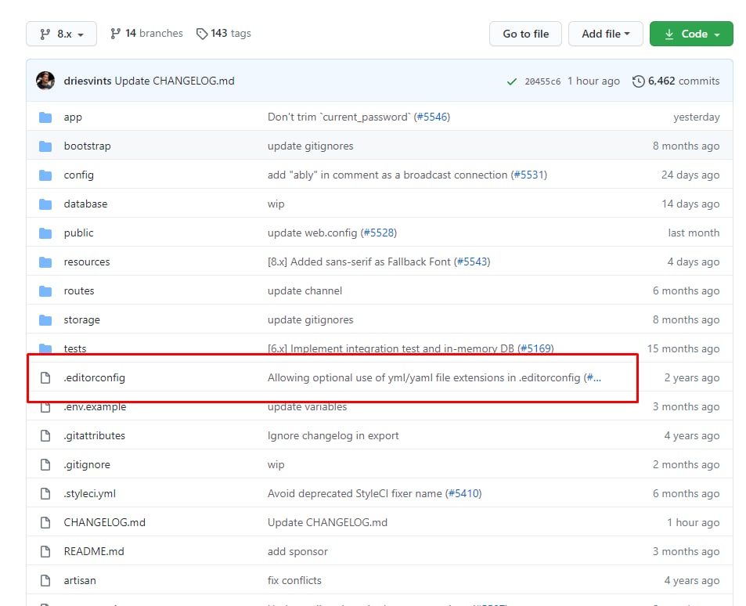This screenshot has width=746, height=606.
Task: Click the green commit status checkmark
Action: [511, 81]
